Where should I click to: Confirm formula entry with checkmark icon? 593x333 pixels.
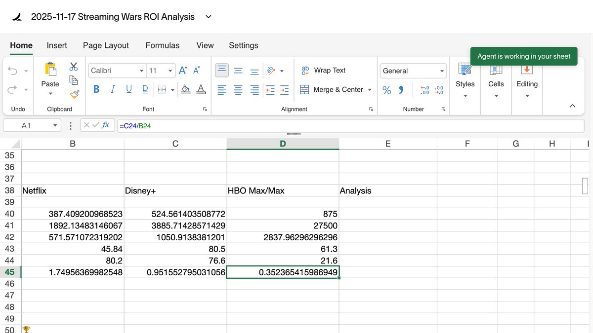point(96,125)
